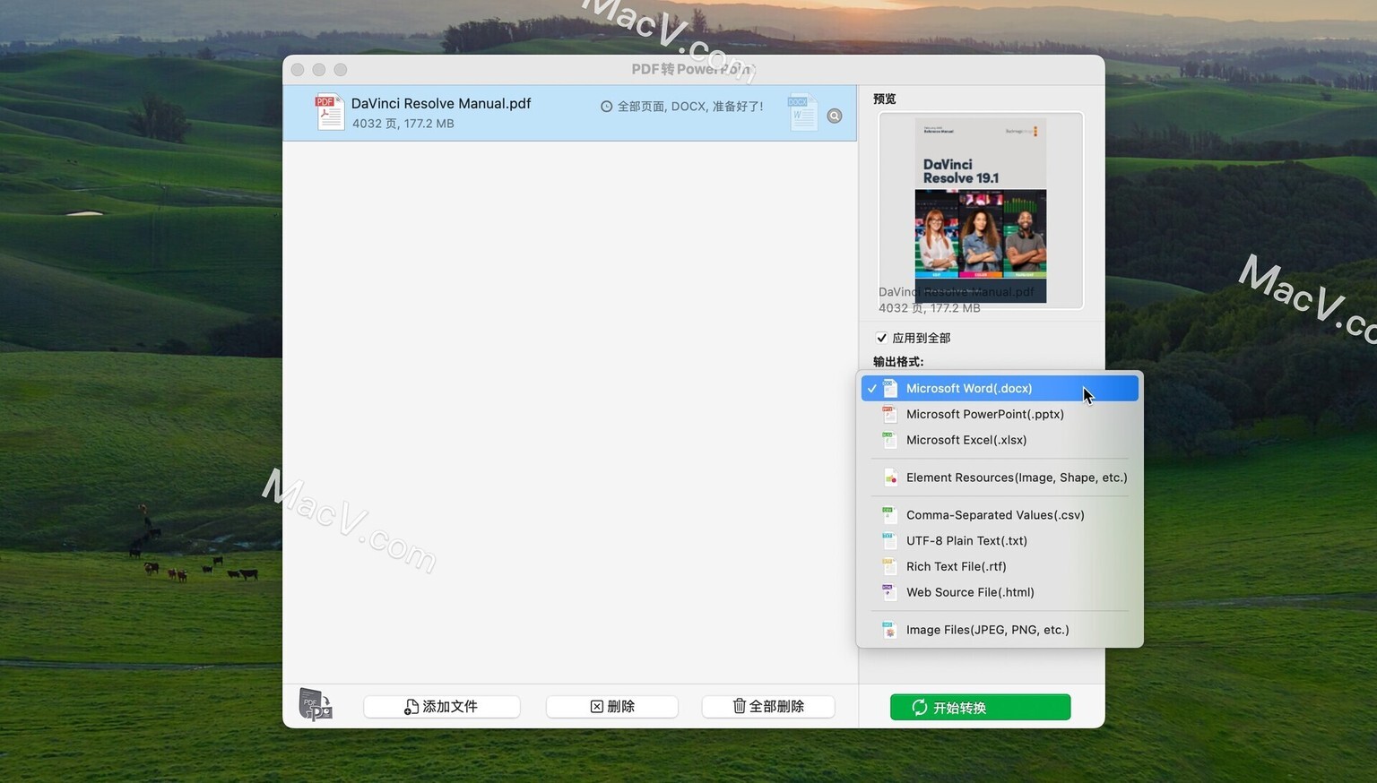Click the 全部删除 button

[x=768, y=707]
